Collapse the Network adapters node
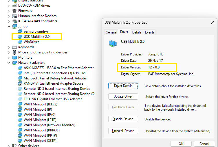 point(9,63)
